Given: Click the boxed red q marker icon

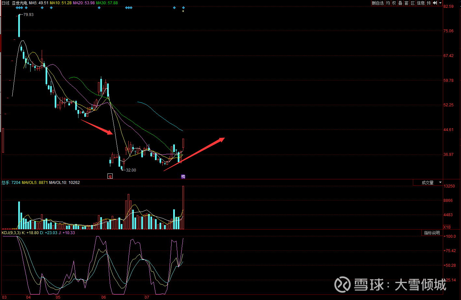Looking at the screenshot, I should [110, 176].
